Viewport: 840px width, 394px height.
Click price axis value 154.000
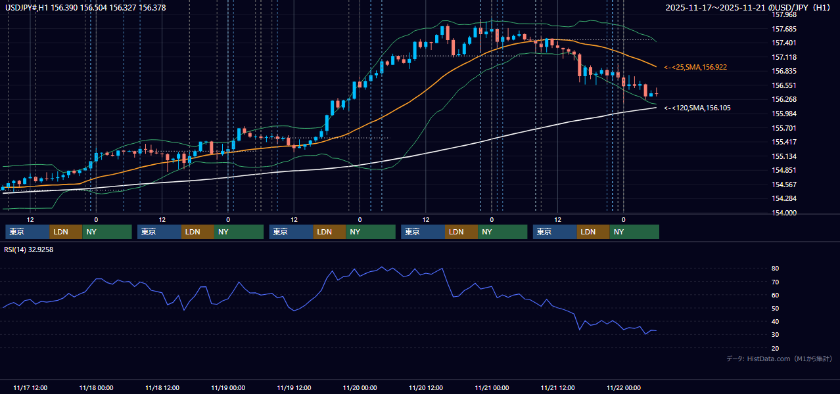pos(784,213)
